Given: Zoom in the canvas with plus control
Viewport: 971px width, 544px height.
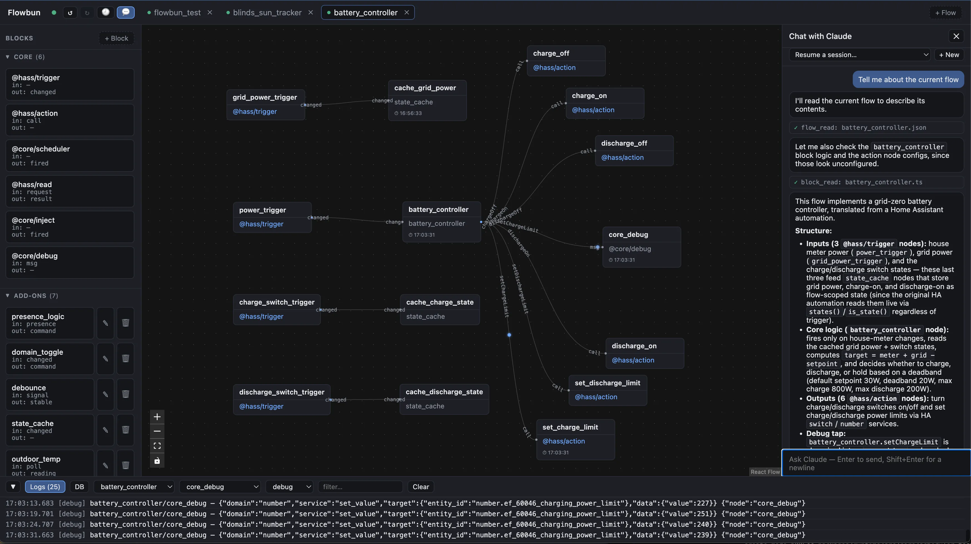Looking at the screenshot, I should pyautogui.click(x=157, y=417).
